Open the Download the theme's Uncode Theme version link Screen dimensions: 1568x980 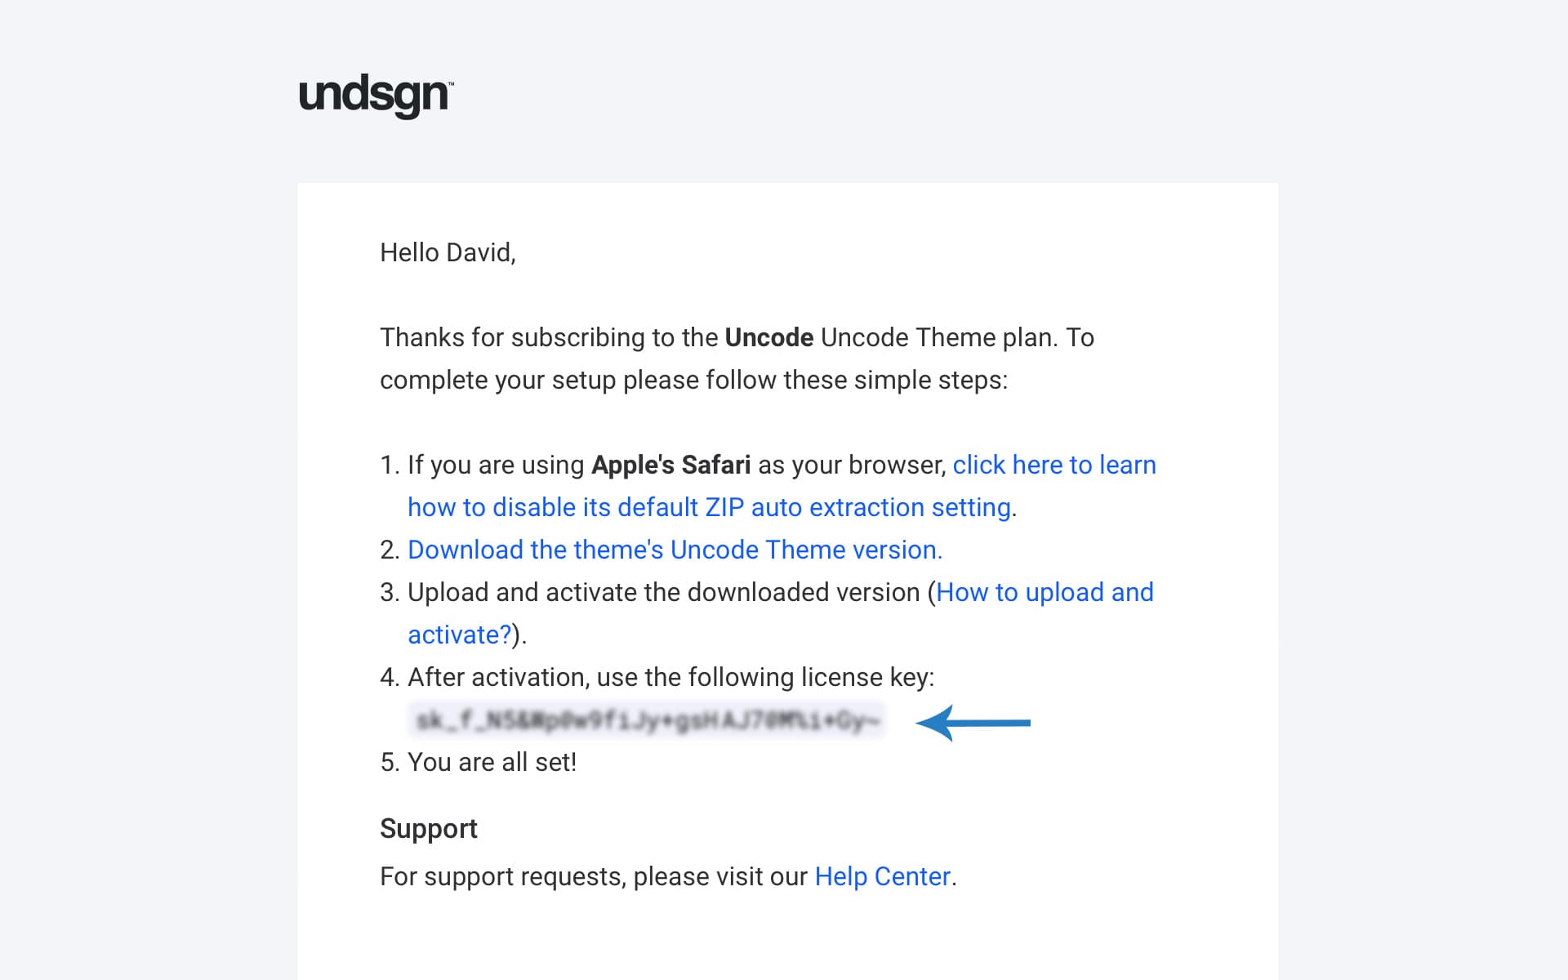pyautogui.click(x=675, y=550)
